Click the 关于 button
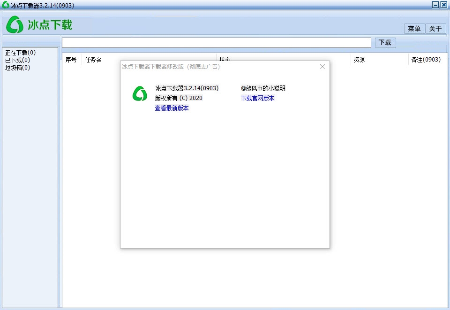This screenshot has width=450, height=310. tap(435, 29)
